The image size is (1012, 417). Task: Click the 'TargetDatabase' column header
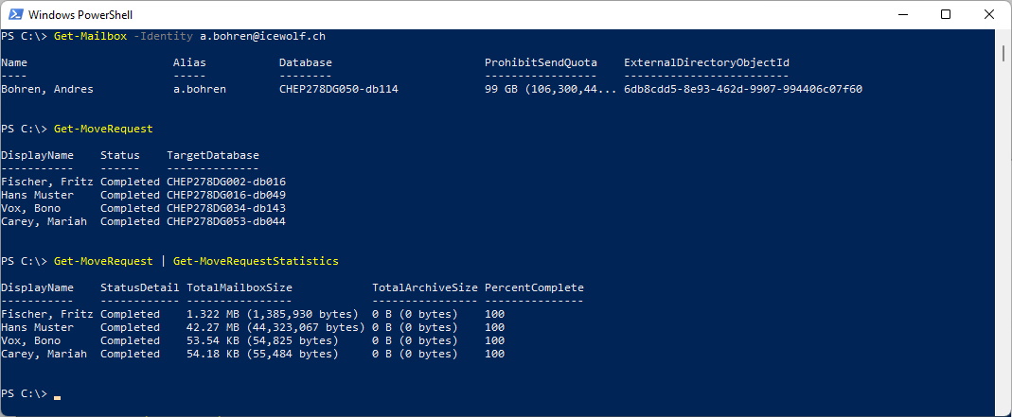(213, 155)
